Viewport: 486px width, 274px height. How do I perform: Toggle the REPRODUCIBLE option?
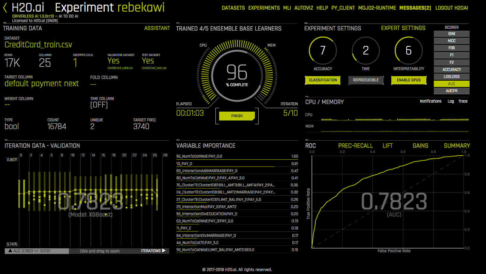pos(366,80)
